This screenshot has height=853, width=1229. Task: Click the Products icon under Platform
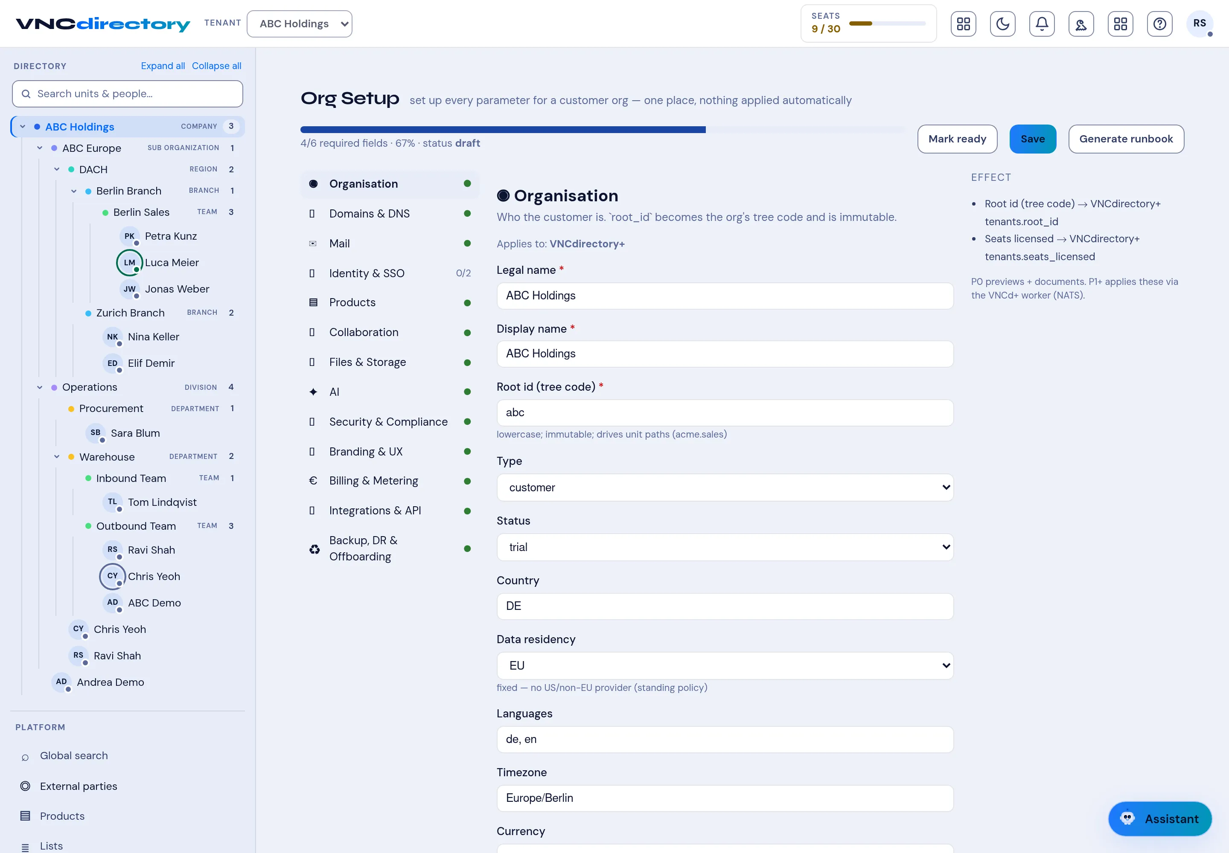25,815
